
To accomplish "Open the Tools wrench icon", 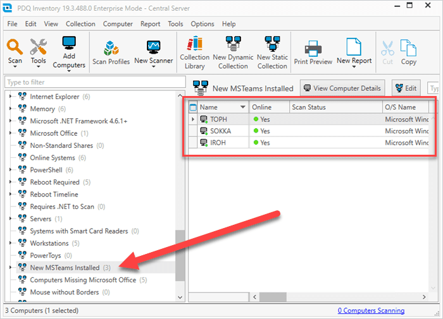I will click(39, 47).
